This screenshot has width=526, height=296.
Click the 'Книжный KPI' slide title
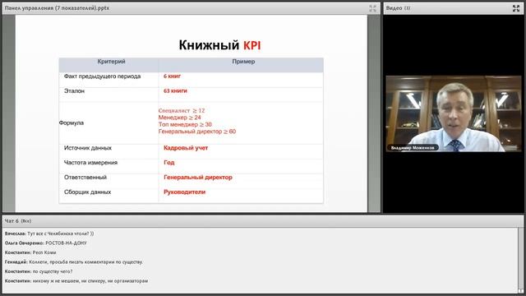pyautogui.click(x=219, y=45)
